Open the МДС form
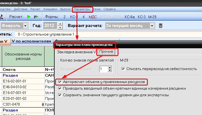Screen dimensions: 202x115 93,17
